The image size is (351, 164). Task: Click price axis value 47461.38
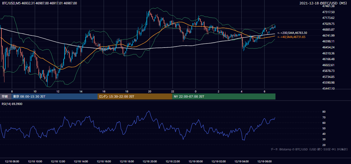coord(328,6)
